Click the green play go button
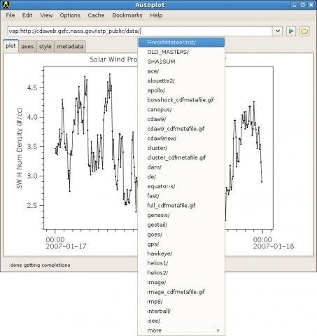317x336 pixels. coord(291,31)
